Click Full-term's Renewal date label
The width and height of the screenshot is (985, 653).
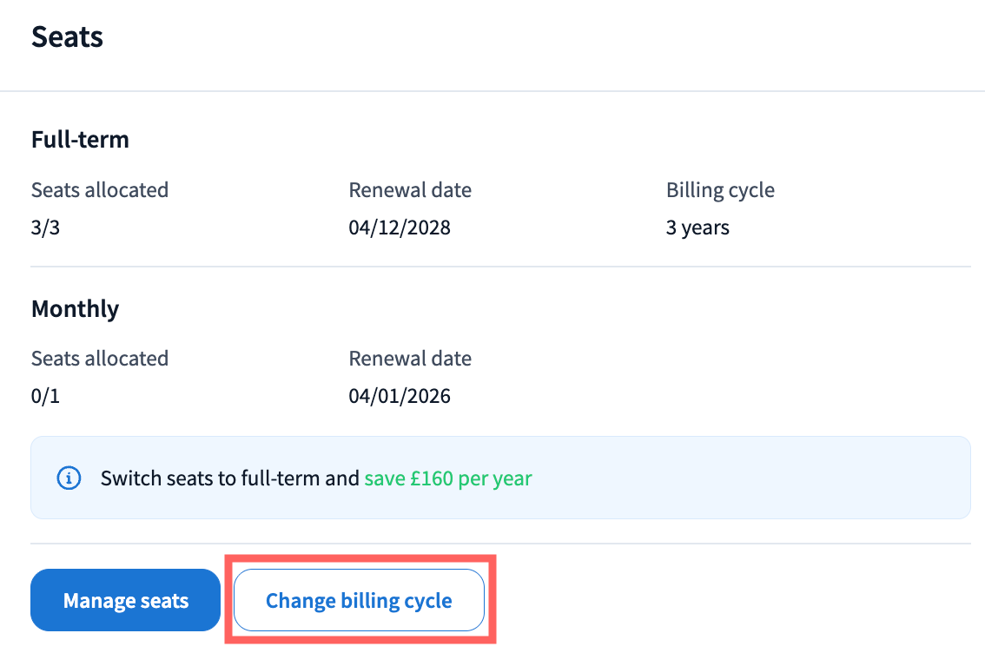click(410, 190)
